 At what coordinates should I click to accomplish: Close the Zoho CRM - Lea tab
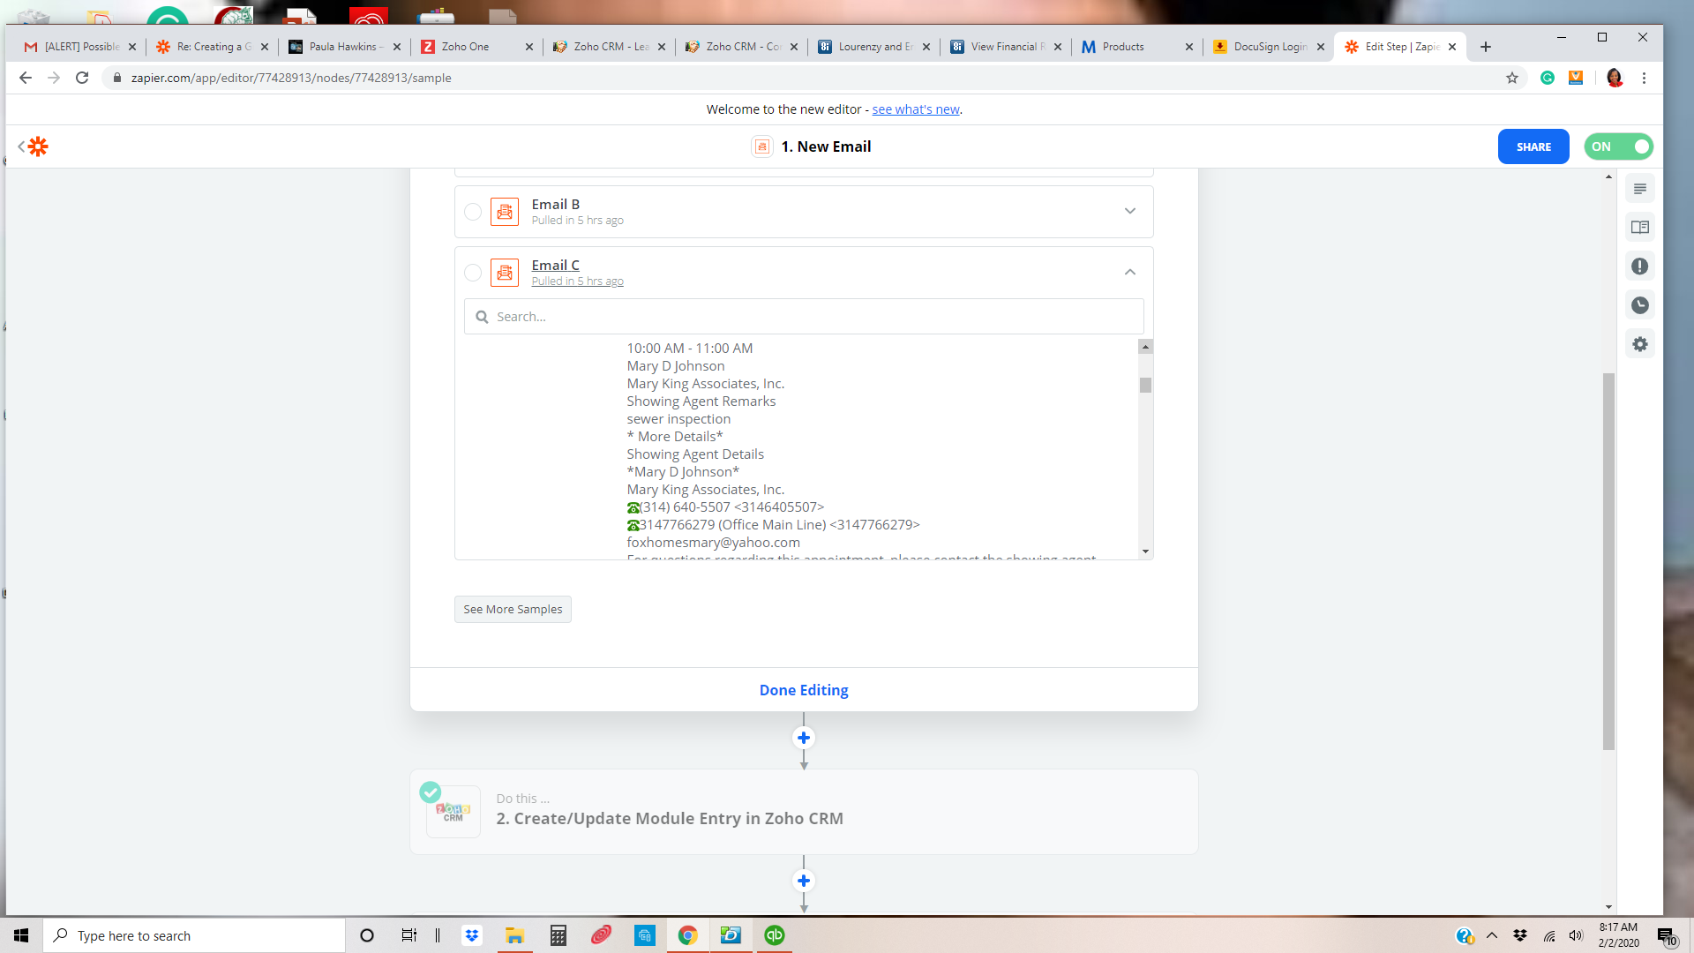[x=661, y=47]
